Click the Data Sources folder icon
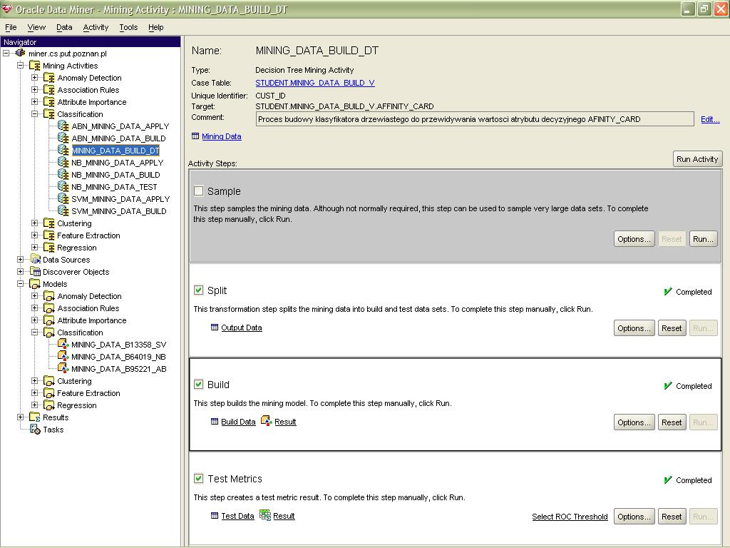730x548 pixels. [x=36, y=259]
